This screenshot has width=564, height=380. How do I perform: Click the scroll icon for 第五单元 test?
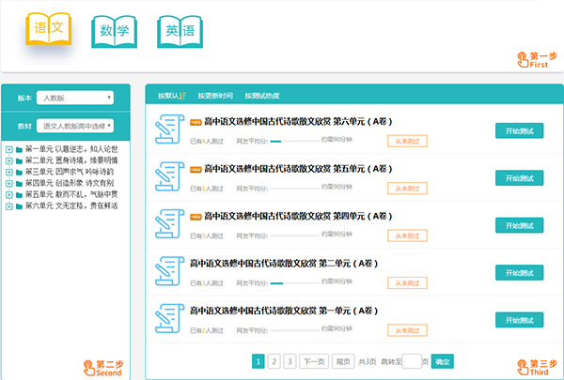170,177
